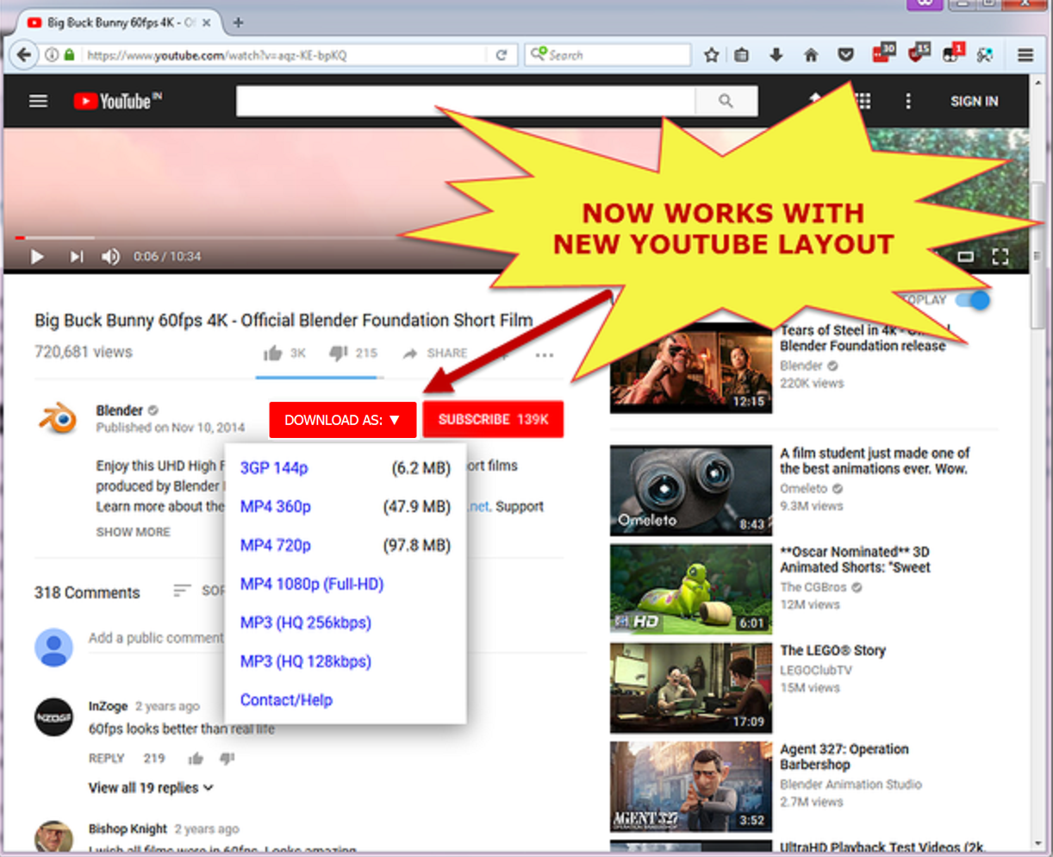Viewport: 1053px width, 857px height.
Task: Subscribe to Blender channel 139K
Action: (493, 419)
